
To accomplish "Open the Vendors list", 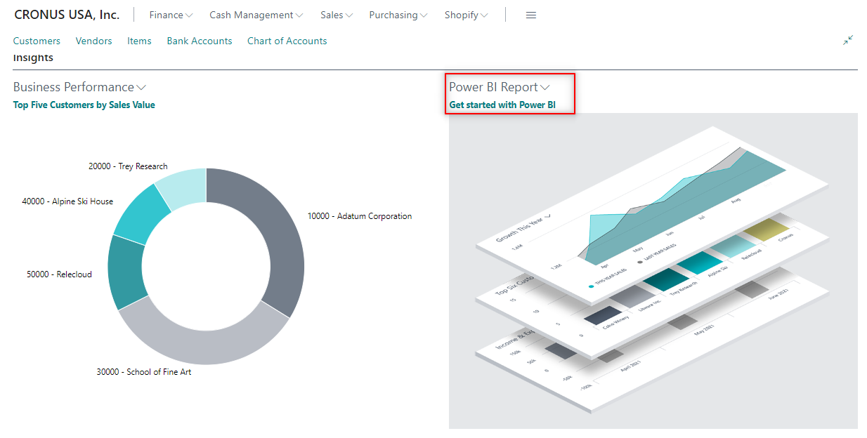I will tap(93, 41).
